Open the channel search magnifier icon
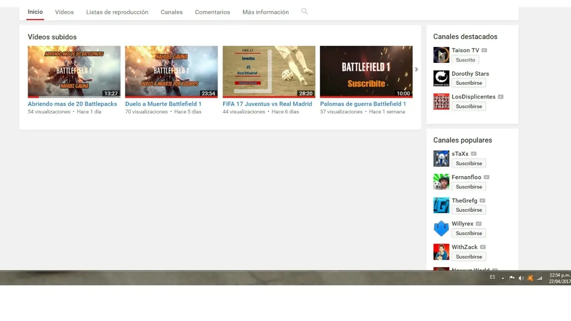This screenshot has height=321, width=571. (x=305, y=12)
